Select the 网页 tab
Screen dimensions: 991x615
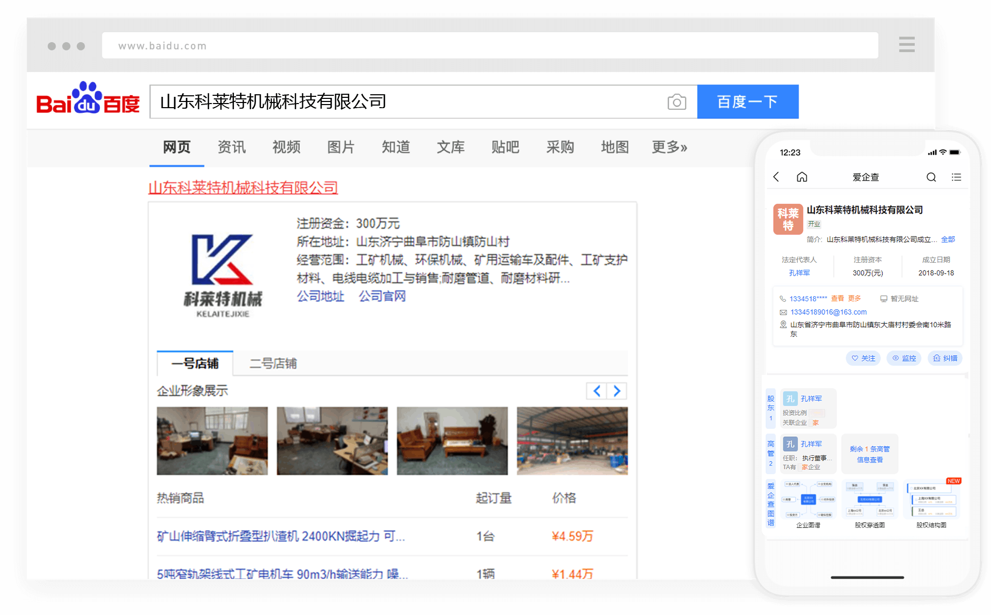[177, 147]
